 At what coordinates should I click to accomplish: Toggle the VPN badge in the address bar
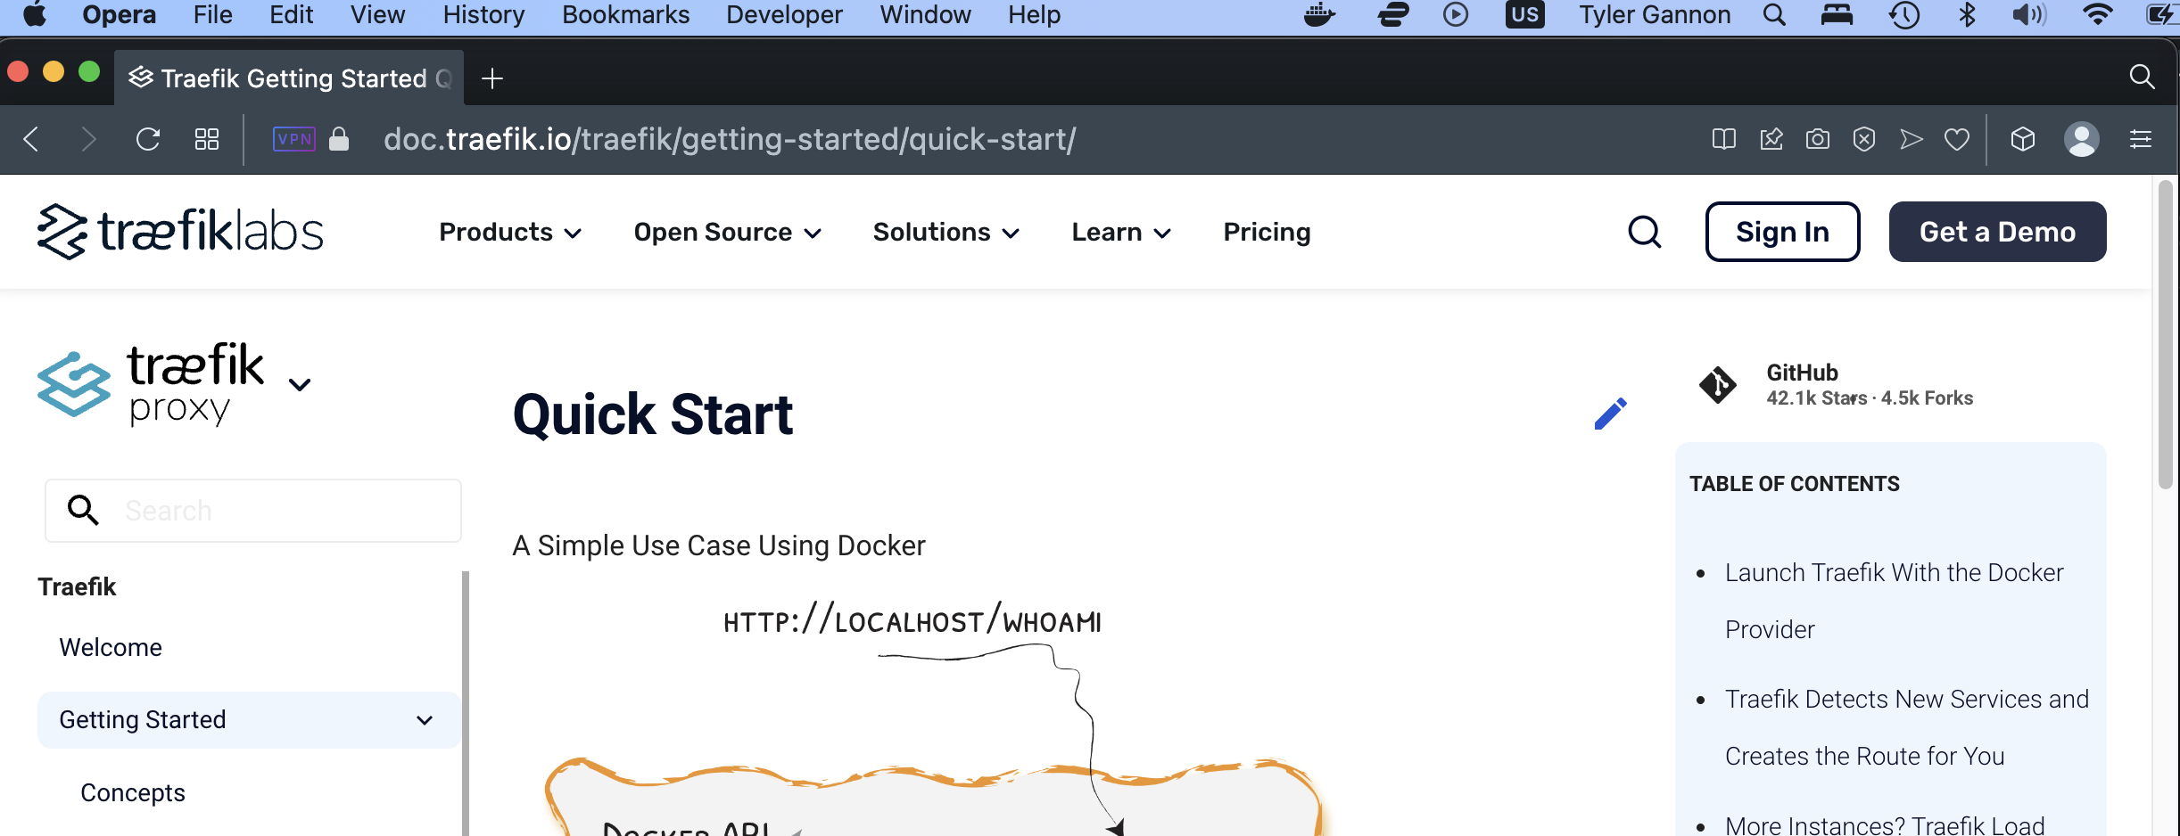point(293,139)
